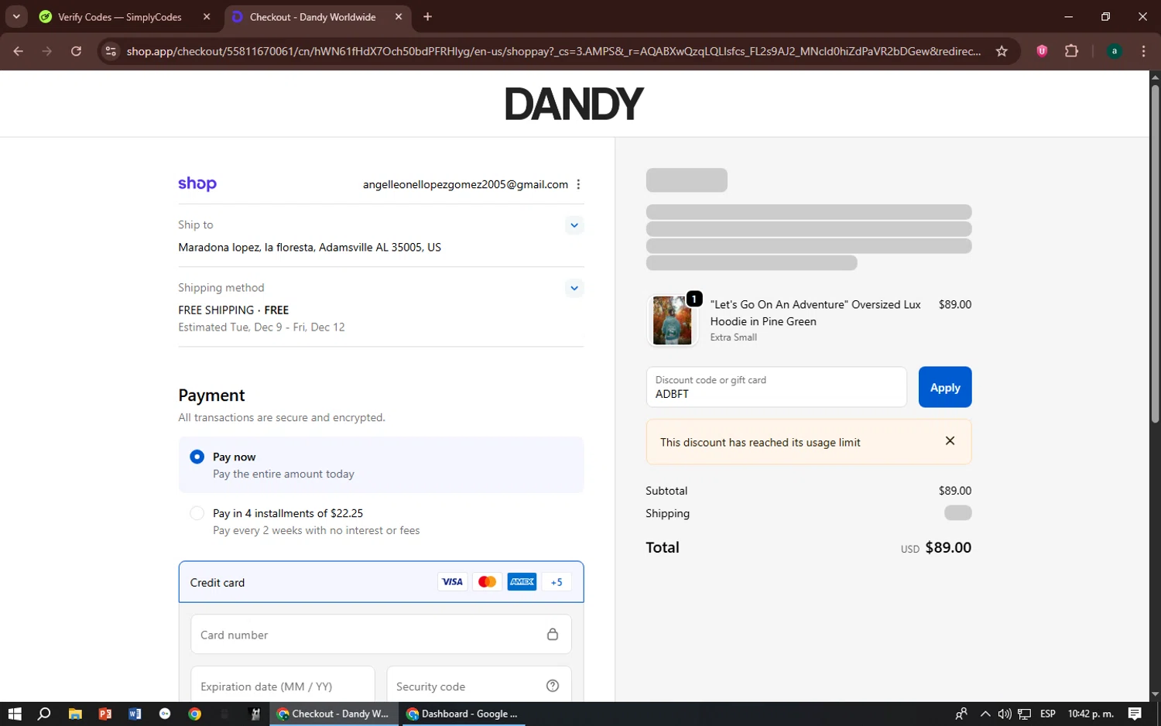Click the page vertical scrollbar

point(1155,254)
